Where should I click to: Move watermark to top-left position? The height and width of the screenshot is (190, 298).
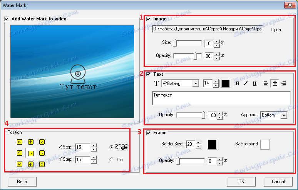click(x=20, y=142)
